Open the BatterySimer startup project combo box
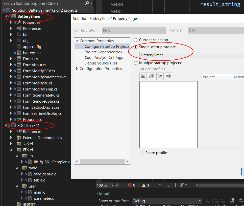 (192, 55)
